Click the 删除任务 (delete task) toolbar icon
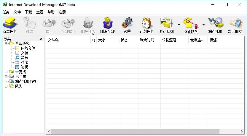Image resolution: width=247 pixels, height=136 pixels. tap(88, 23)
